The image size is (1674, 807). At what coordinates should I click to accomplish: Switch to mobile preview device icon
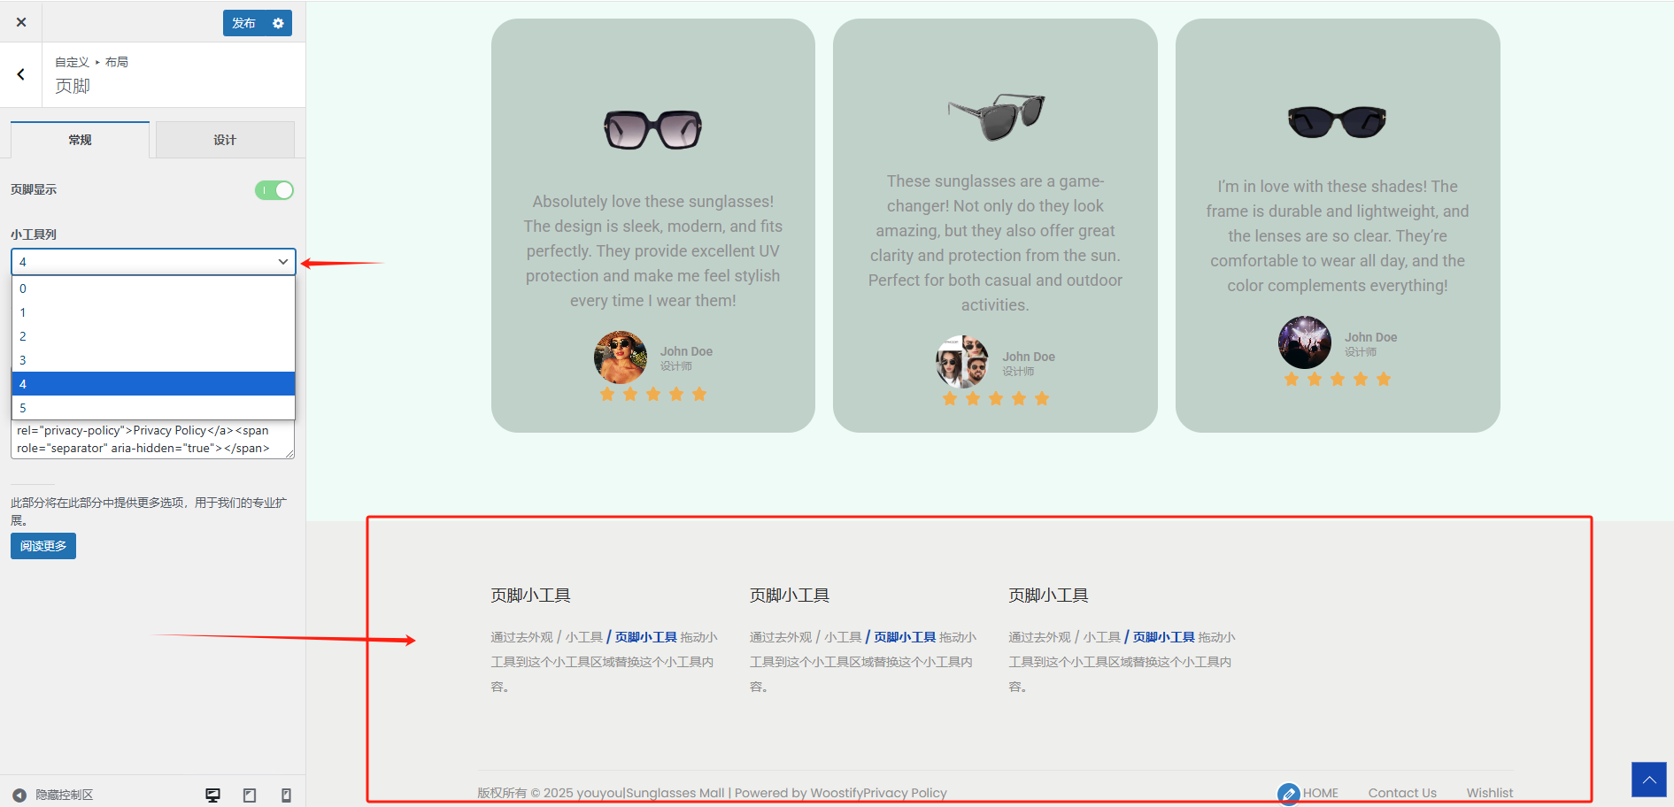286,795
